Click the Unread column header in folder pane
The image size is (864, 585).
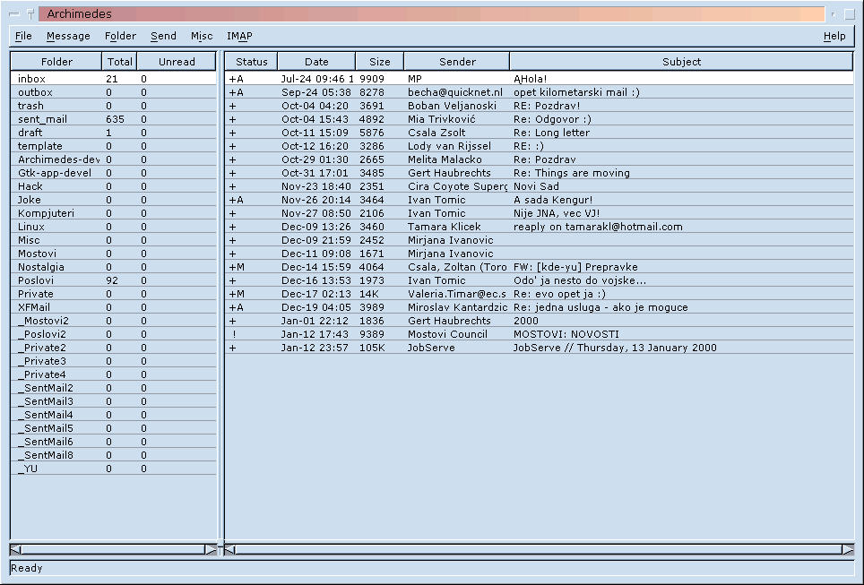177,62
